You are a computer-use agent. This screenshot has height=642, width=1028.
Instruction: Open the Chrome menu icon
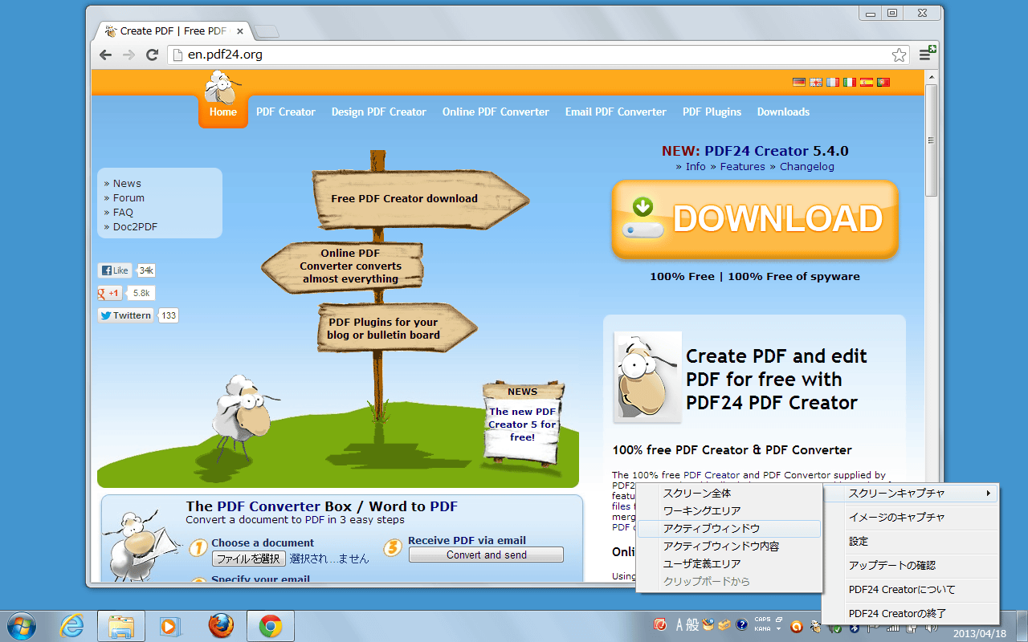(x=926, y=54)
